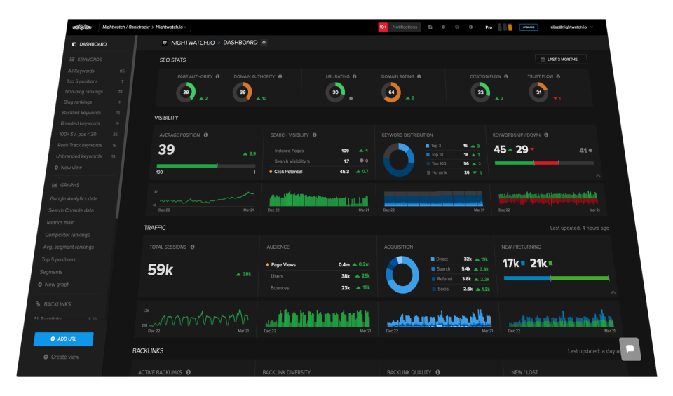Screen dimensions: 673x396
Task: Click info icon next to Page Authority
Action: [217, 76]
